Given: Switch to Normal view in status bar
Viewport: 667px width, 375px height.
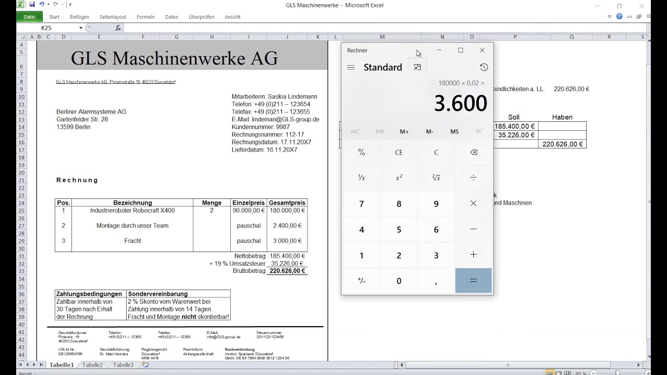Looking at the screenshot, I should (x=549, y=373).
